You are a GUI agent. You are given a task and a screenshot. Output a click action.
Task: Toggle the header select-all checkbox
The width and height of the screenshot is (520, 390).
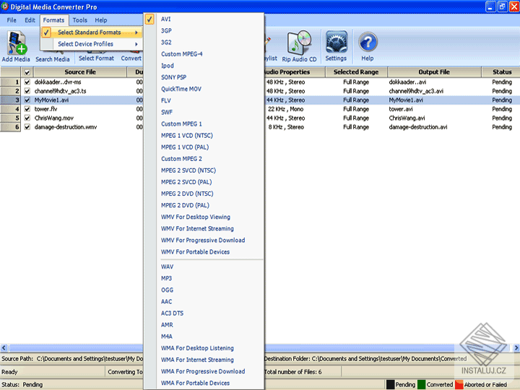coord(27,72)
